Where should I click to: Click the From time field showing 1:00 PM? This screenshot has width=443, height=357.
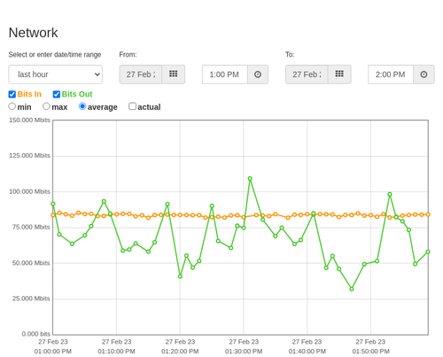click(x=225, y=74)
